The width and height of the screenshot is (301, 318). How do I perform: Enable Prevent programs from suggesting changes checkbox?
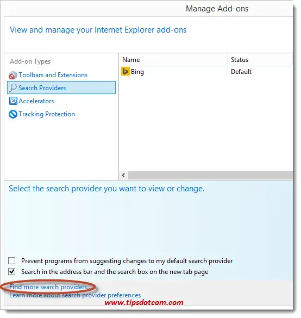click(12, 260)
